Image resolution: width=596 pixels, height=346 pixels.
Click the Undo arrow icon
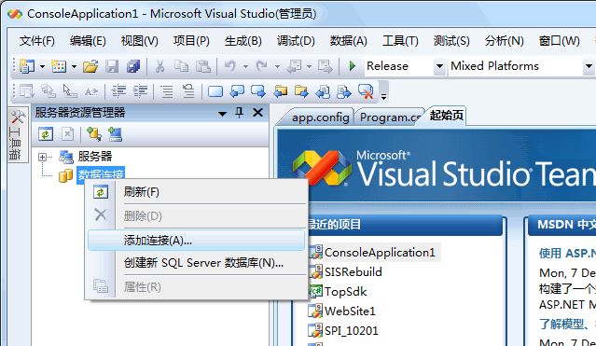(x=230, y=66)
